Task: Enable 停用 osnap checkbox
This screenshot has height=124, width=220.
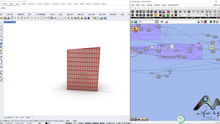Action: click(73, 121)
